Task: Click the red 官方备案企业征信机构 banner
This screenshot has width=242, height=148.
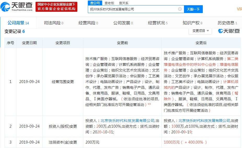Action: (x=56, y=7)
